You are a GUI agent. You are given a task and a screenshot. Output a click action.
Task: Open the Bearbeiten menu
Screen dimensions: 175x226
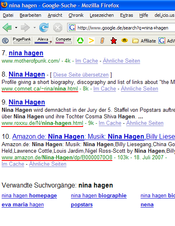pos(30,15)
